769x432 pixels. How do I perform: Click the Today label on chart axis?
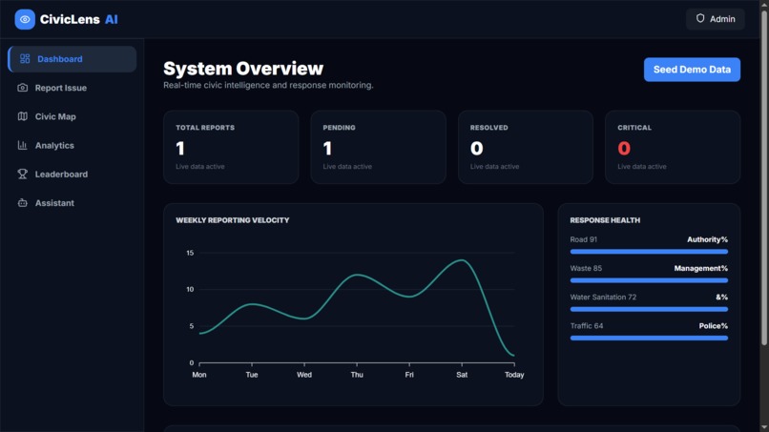click(514, 375)
